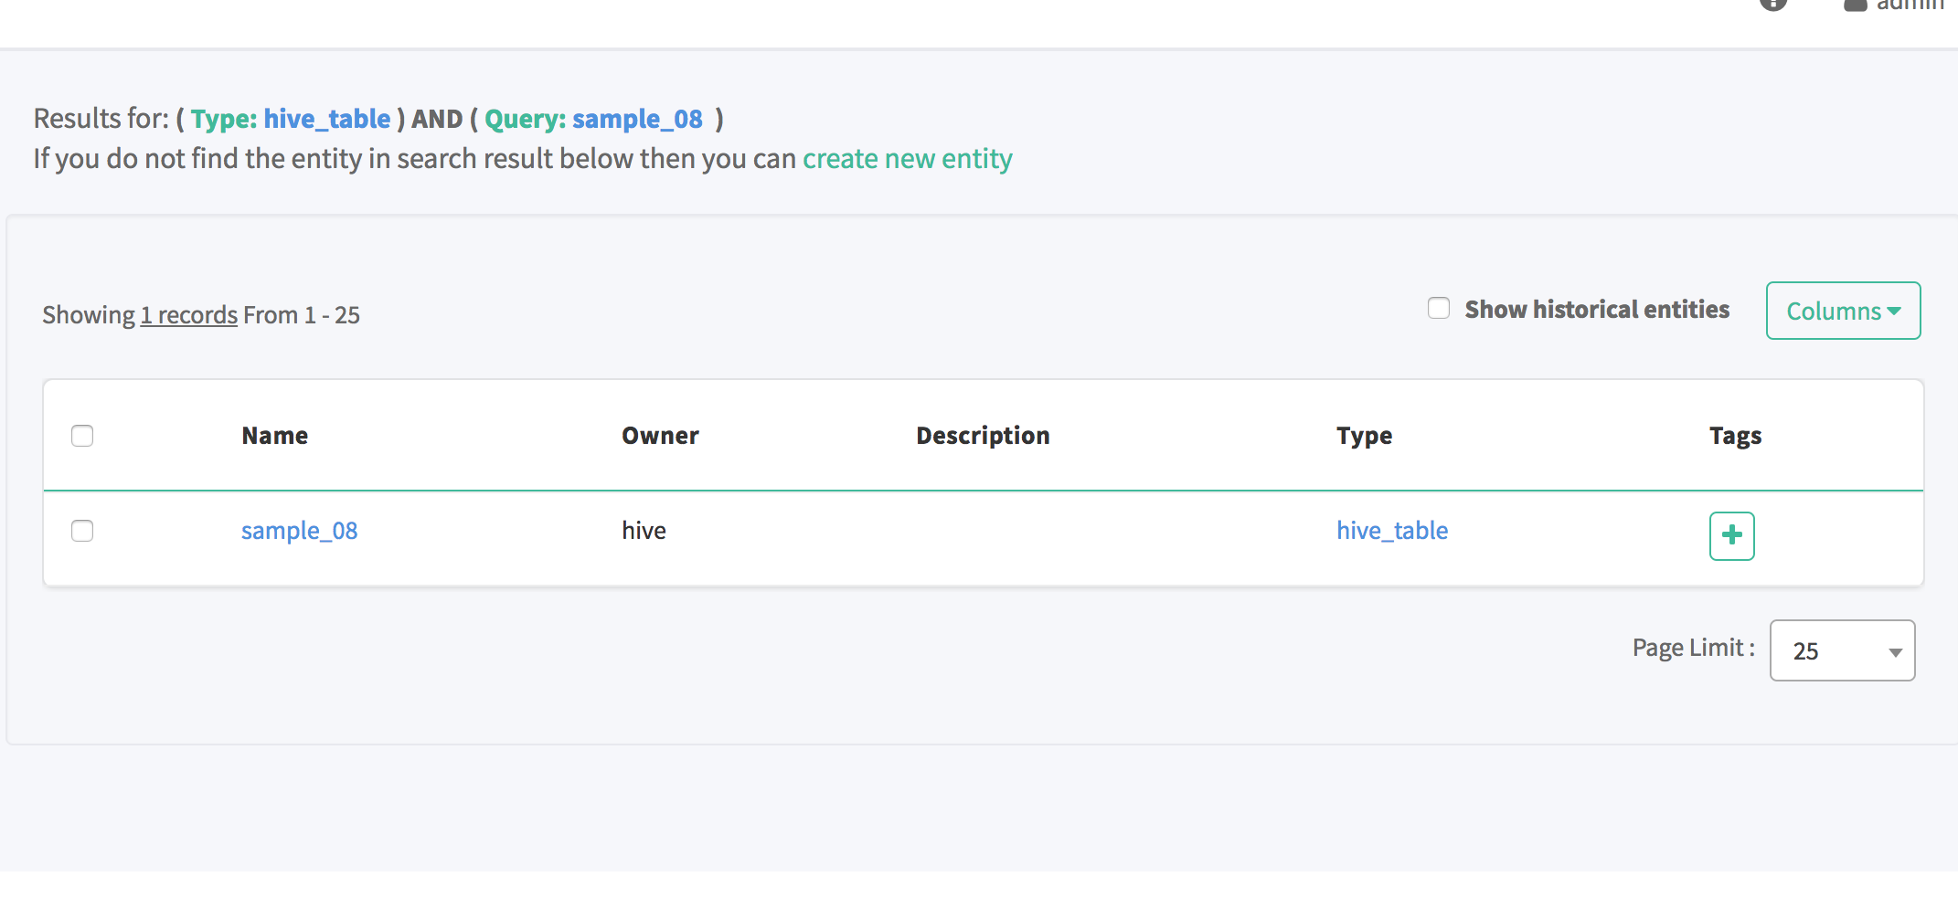Tick the select-all checkbox in table header
Viewport: 1958px width, 919px height.
point(82,436)
